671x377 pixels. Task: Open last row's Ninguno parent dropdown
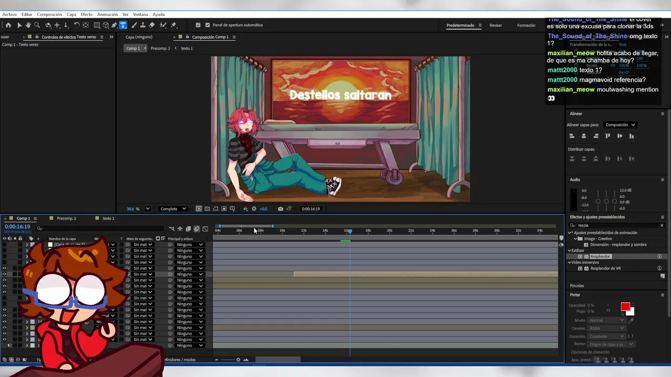189,346
